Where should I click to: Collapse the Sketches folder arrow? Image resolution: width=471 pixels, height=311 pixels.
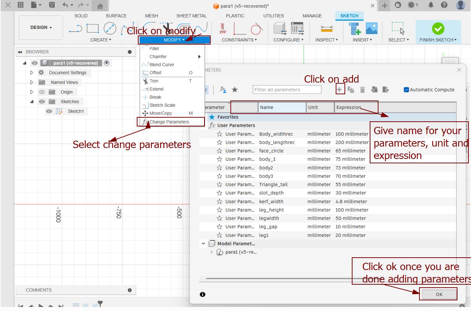32,102
